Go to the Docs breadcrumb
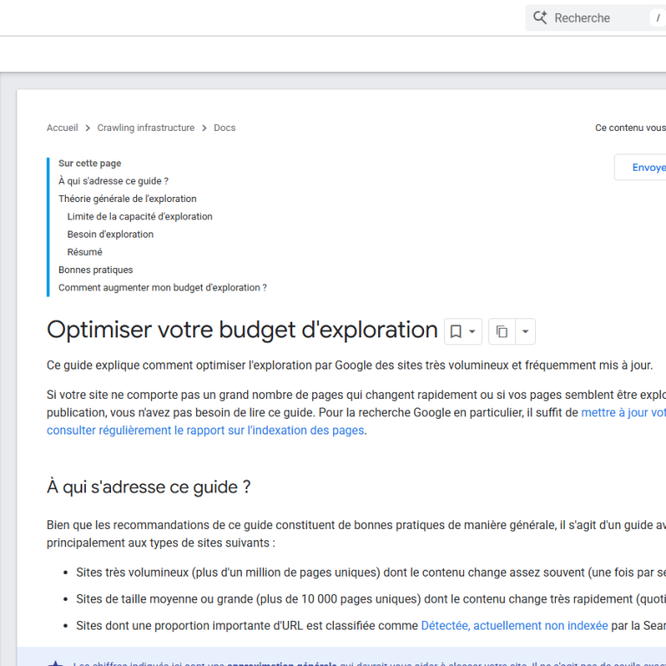The width and height of the screenshot is (666, 666). click(x=225, y=127)
